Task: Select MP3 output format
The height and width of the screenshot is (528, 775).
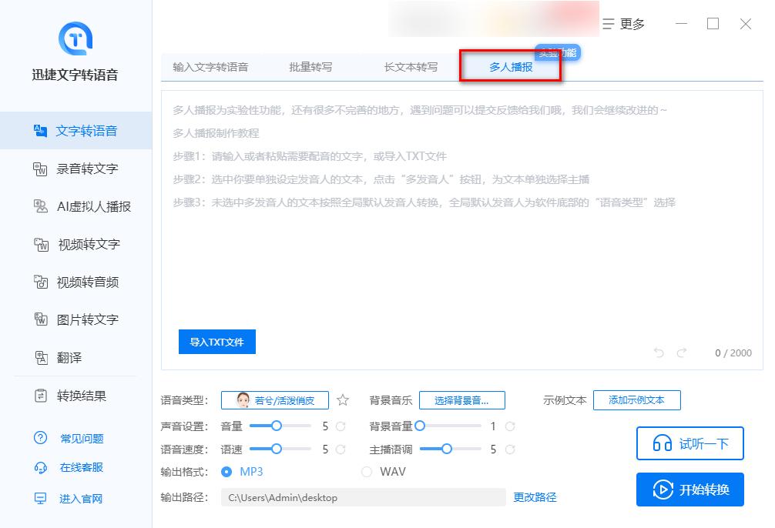Action: pyautogui.click(x=226, y=471)
